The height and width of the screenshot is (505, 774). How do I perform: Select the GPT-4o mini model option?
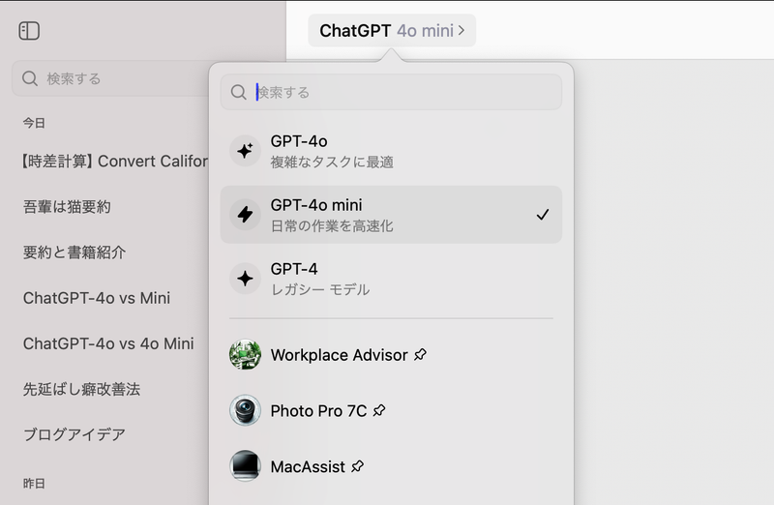click(x=391, y=214)
